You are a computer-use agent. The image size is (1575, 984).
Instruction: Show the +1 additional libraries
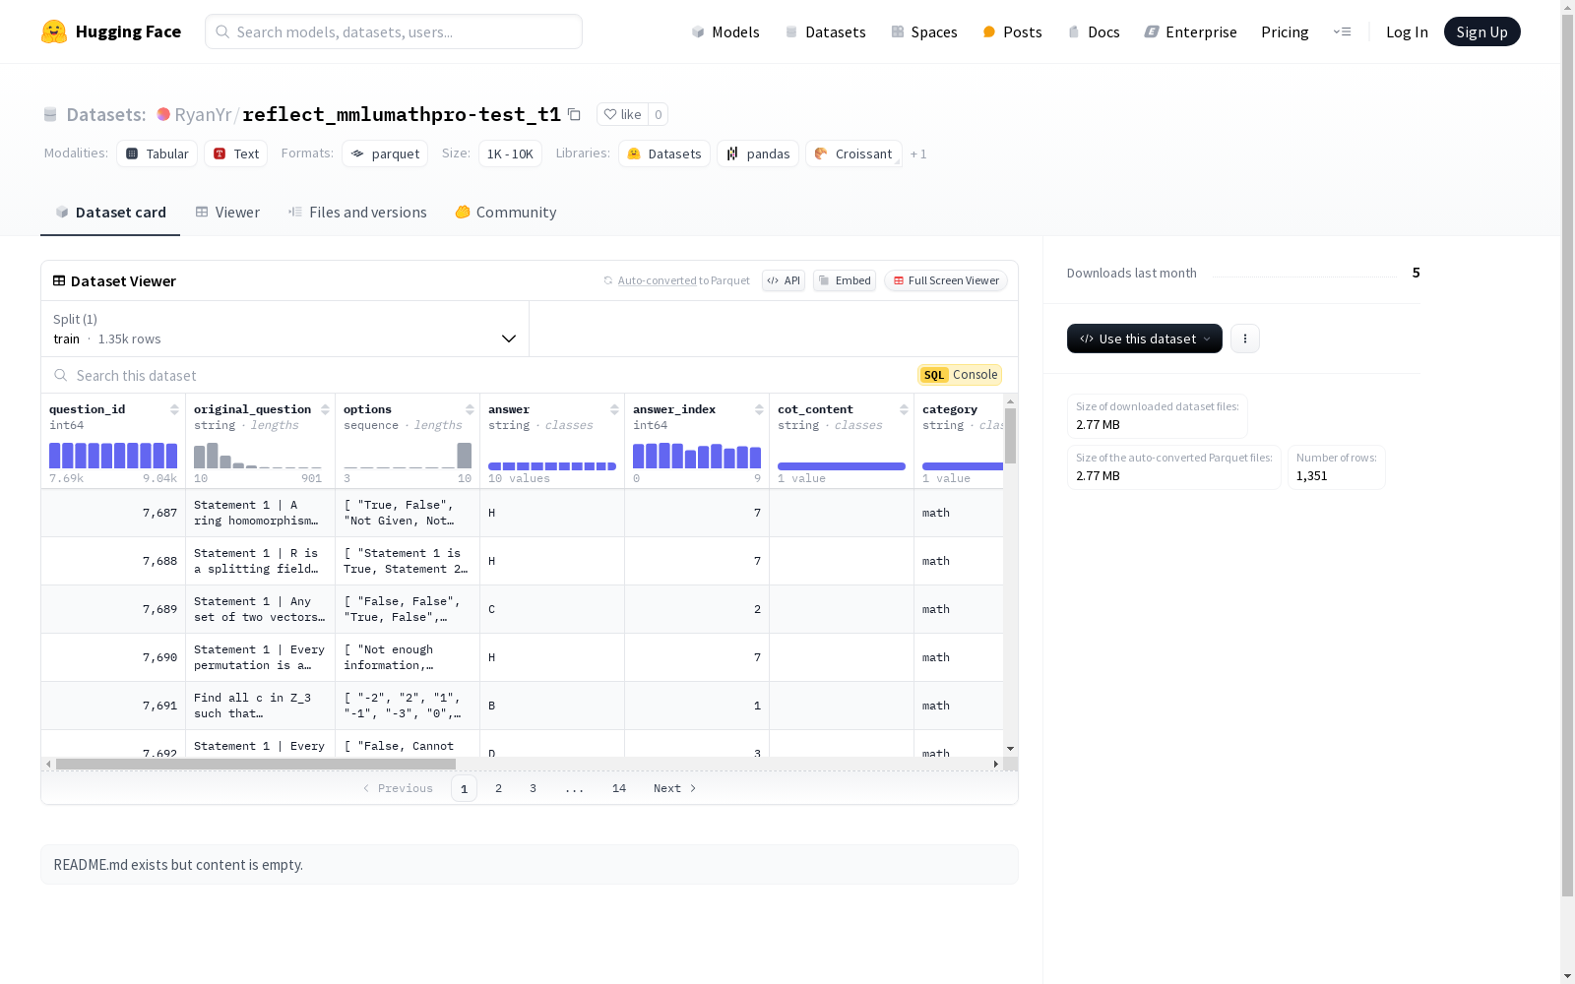point(918,154)
